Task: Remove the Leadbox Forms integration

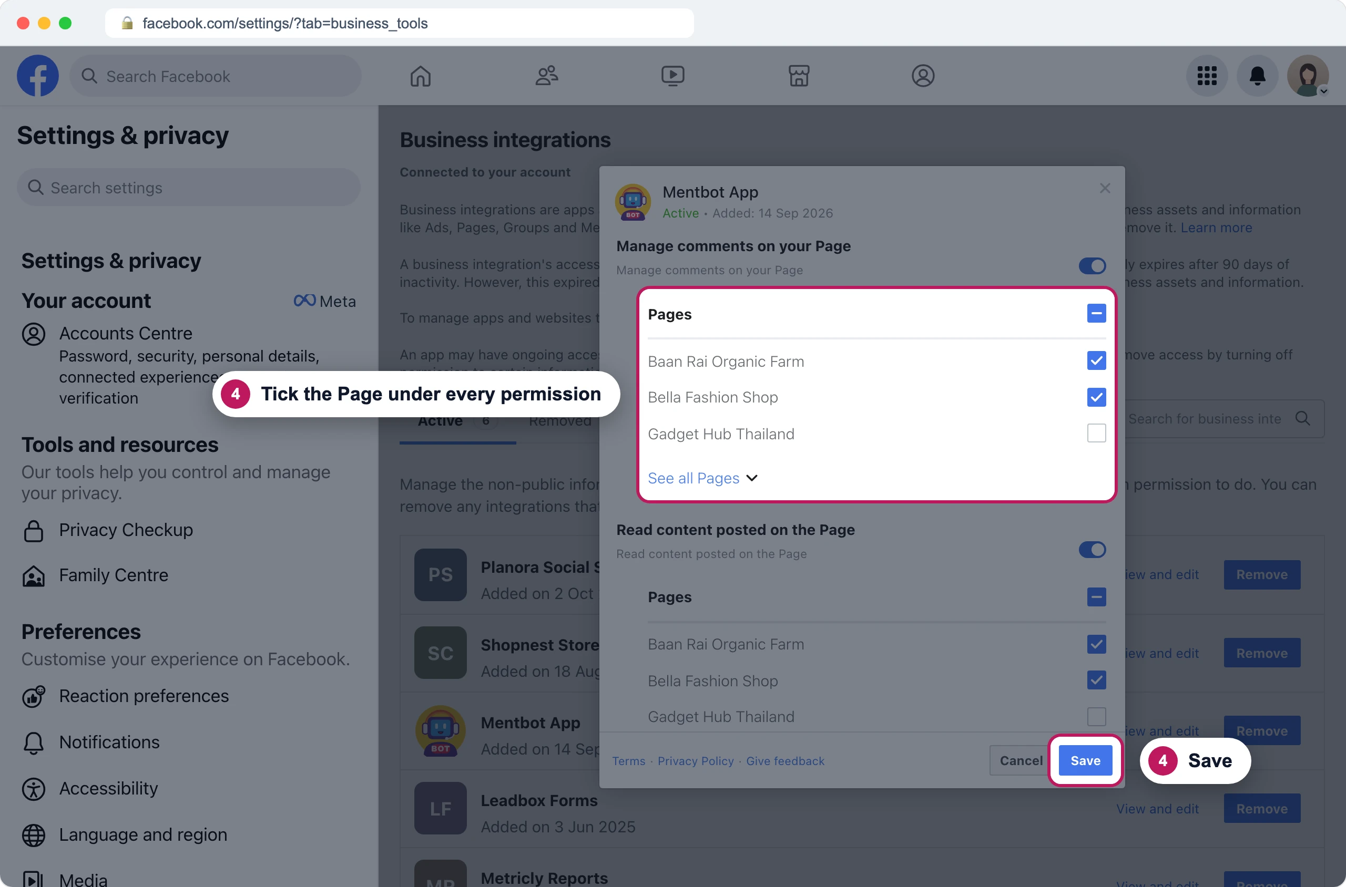Action: click(x=1262, y=809)
